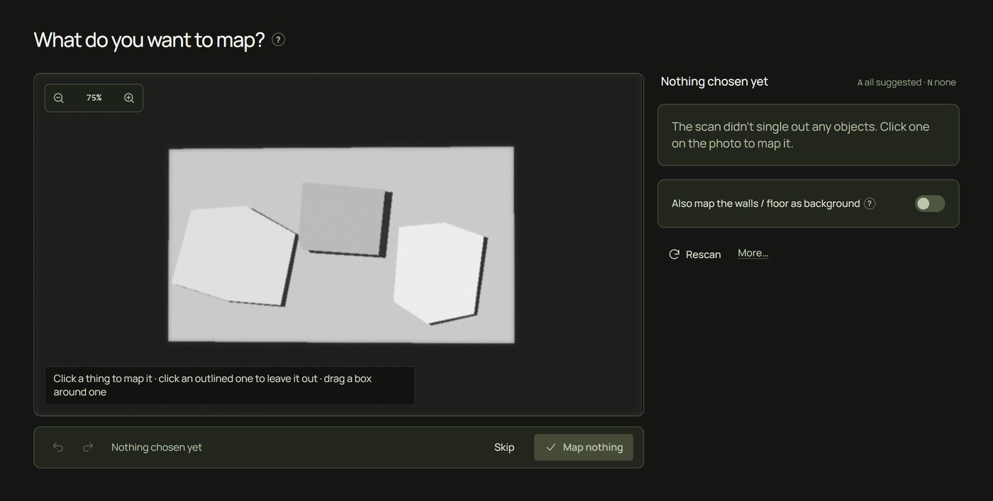This screenshot has height=501, width=993.
Task: Click the 'Click a thing to map it' hint
Action: click(x=230, y=385)
